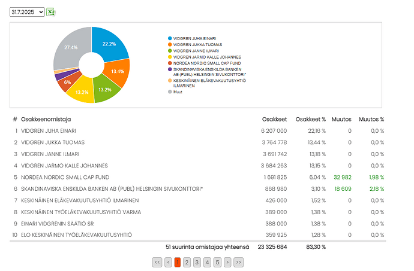Click total shares 23 325 684
Viewport: 414px width, 271px height.
(272, 247)
